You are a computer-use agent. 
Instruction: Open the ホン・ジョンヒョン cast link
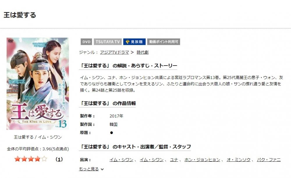(x=202, y=160)
